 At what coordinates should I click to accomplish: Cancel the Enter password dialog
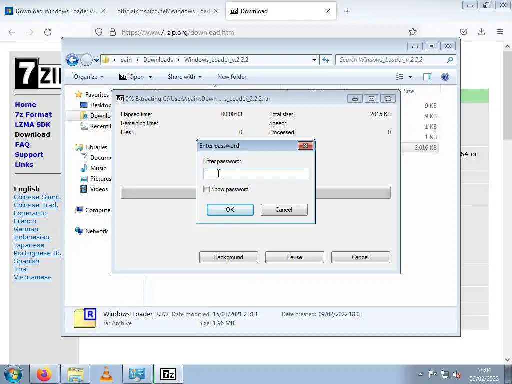284,210
